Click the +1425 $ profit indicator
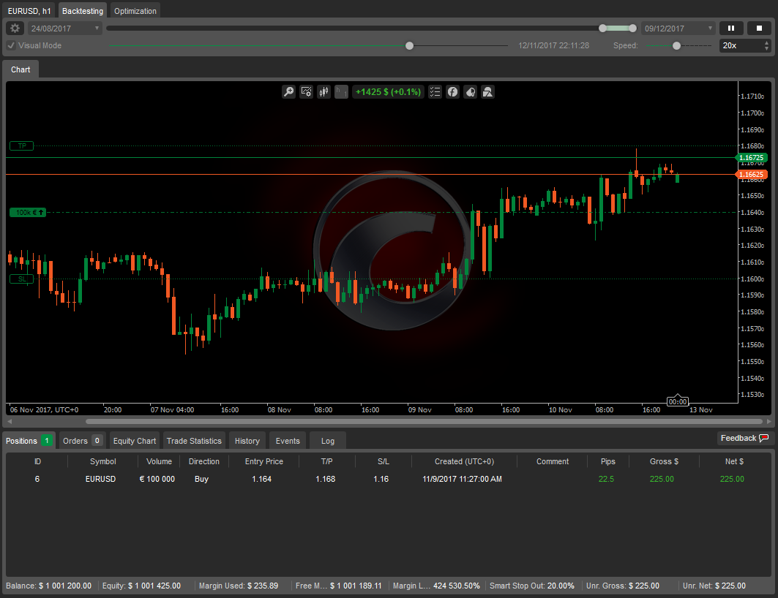The height and width of the screenshot is (598, 778). point(388,91)
